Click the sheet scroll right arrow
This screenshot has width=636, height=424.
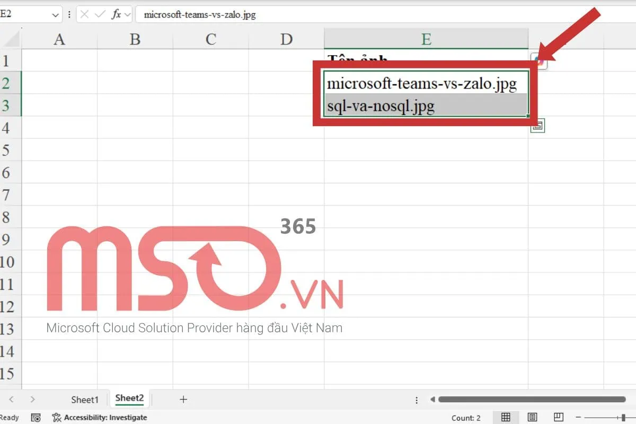[x=32, y=399]
